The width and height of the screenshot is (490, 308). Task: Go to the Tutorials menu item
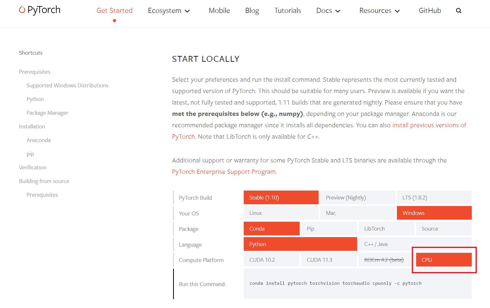pyautogui.click(x=288, y=11)
